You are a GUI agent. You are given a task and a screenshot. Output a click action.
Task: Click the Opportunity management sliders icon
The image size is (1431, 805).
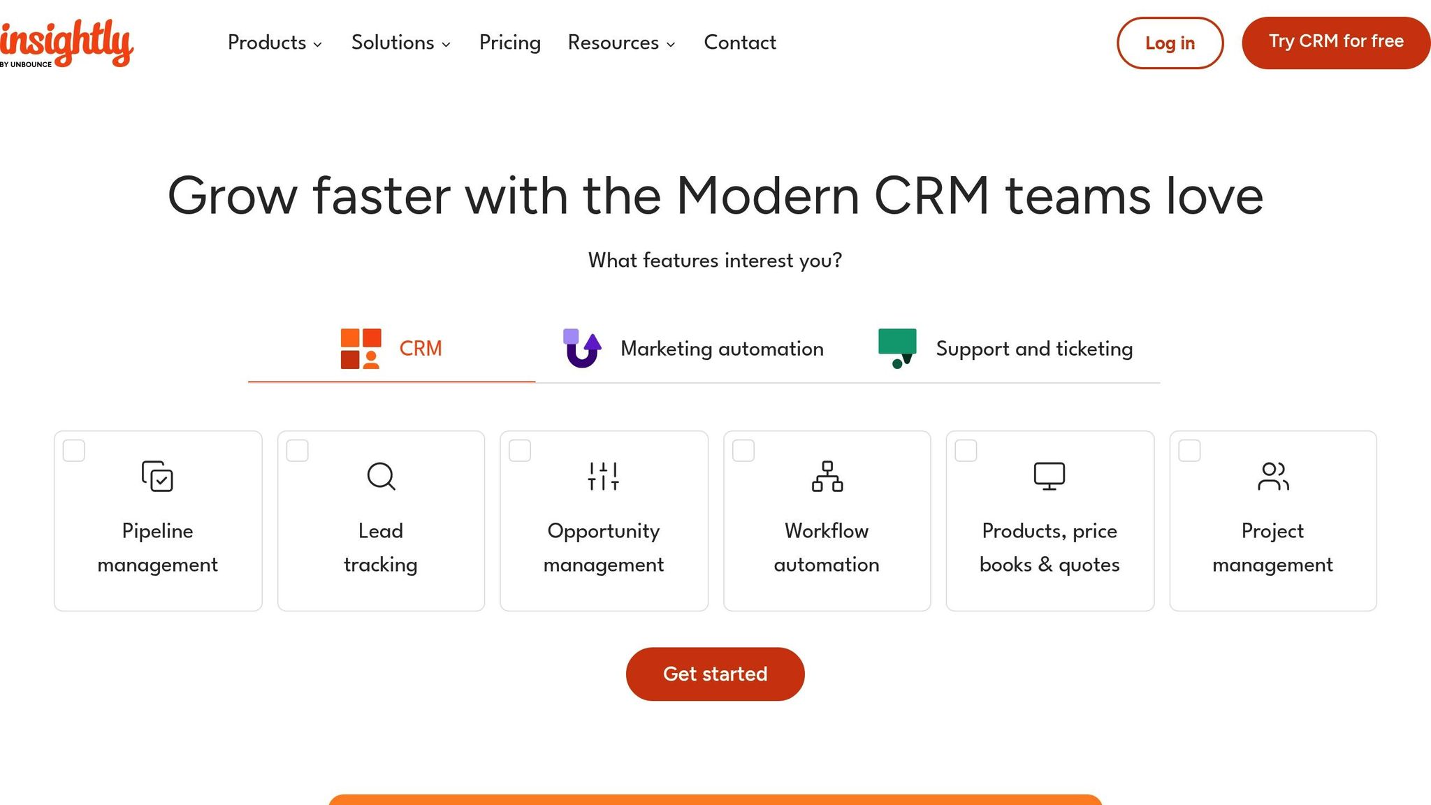pos(604,476)
